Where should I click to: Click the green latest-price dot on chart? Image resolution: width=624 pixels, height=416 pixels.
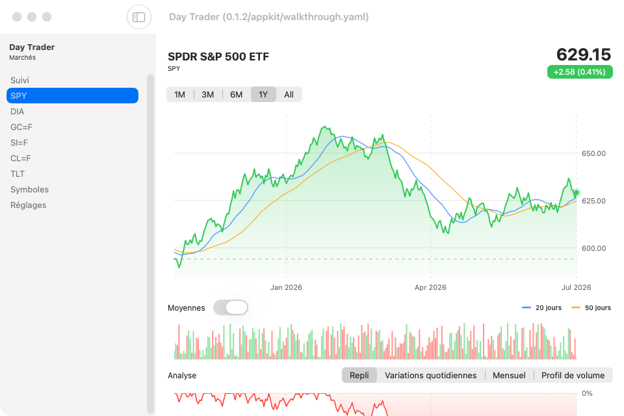click(577, 192)
